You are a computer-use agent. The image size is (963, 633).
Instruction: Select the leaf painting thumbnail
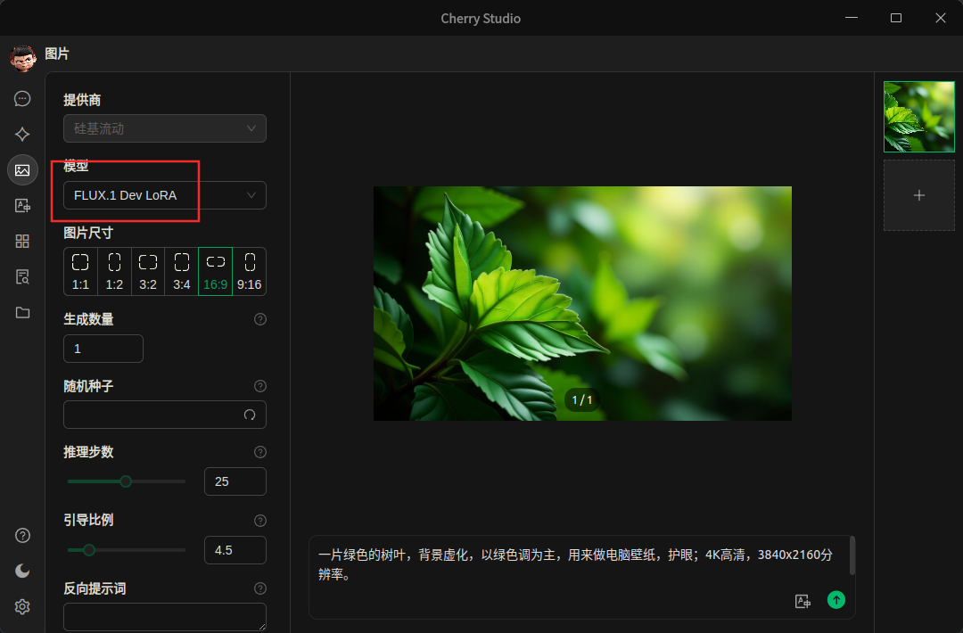tap(918, 117)
